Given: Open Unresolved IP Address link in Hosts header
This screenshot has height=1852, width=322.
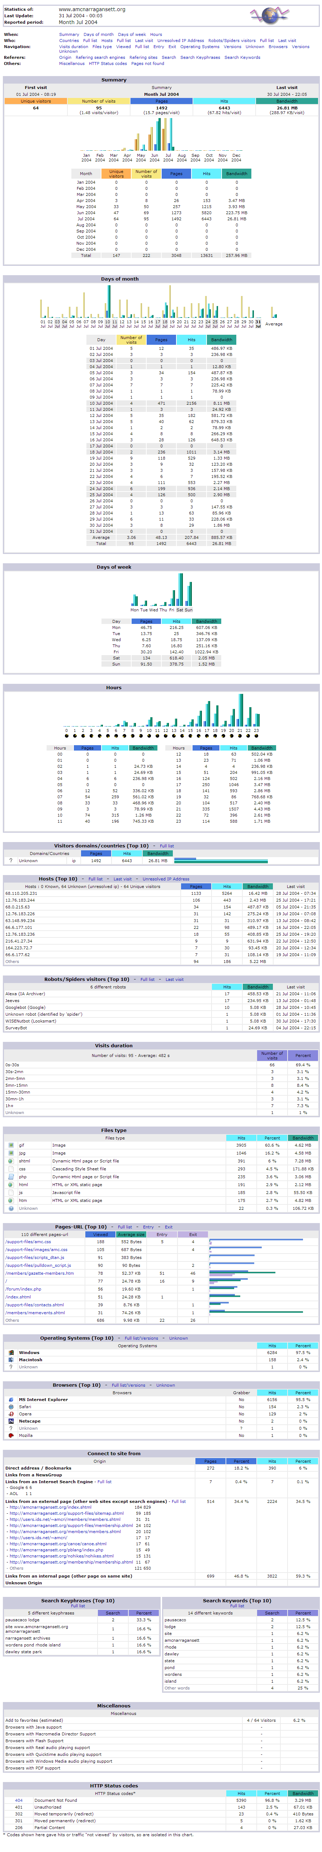Looking at the screenshot, I should (x=165, y=879).
